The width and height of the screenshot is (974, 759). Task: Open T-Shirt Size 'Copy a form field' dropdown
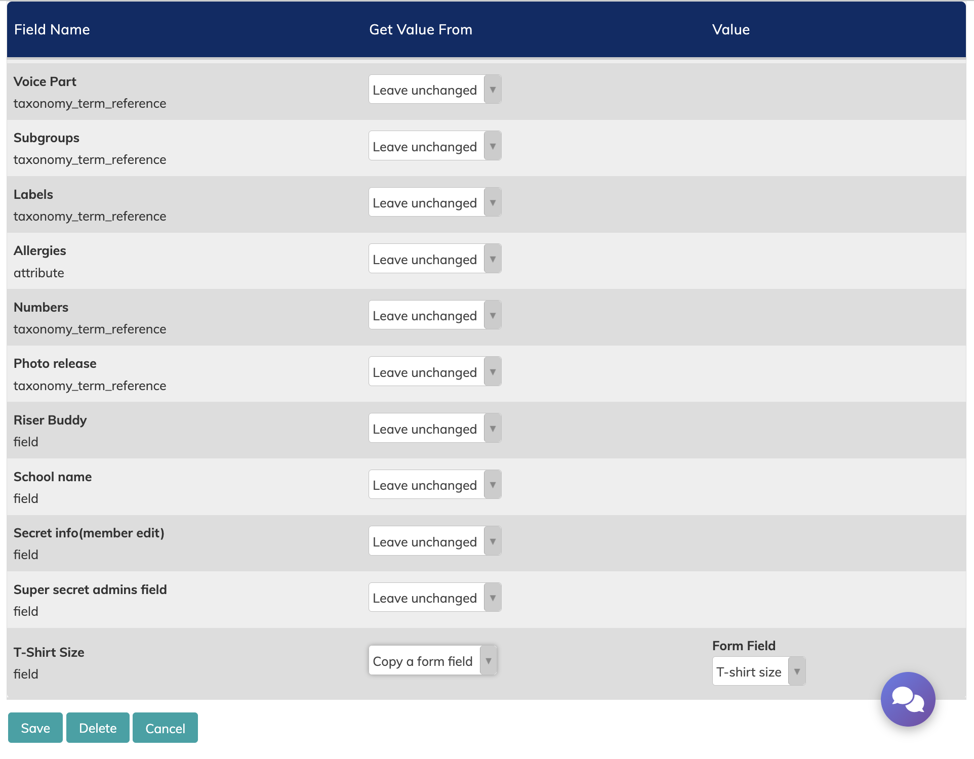point(432,661)
